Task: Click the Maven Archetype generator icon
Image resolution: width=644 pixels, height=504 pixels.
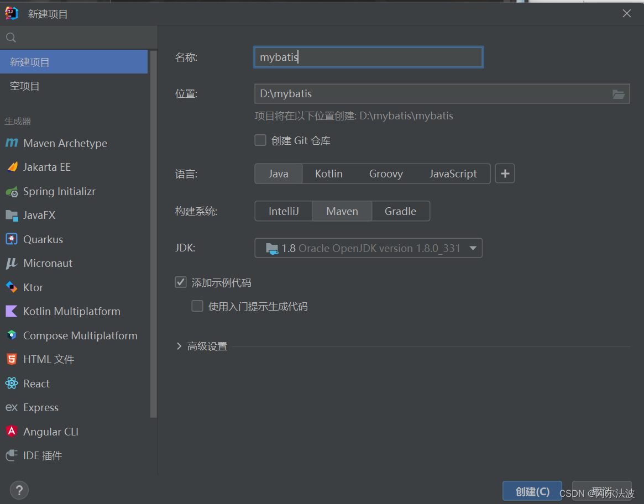Action: (x=12, y=143)
